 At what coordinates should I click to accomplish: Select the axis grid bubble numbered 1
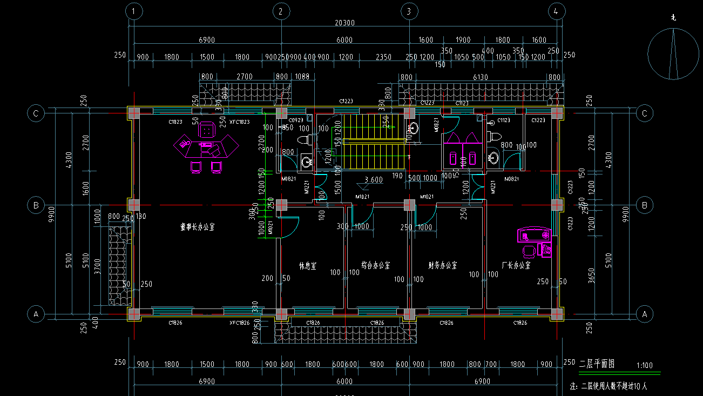[x=134, y=11]
